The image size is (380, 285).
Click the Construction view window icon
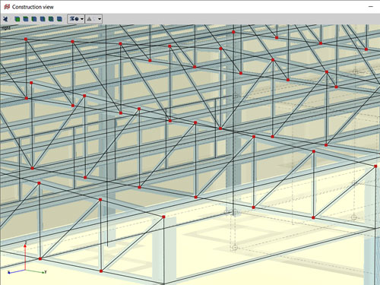point(7,7)
